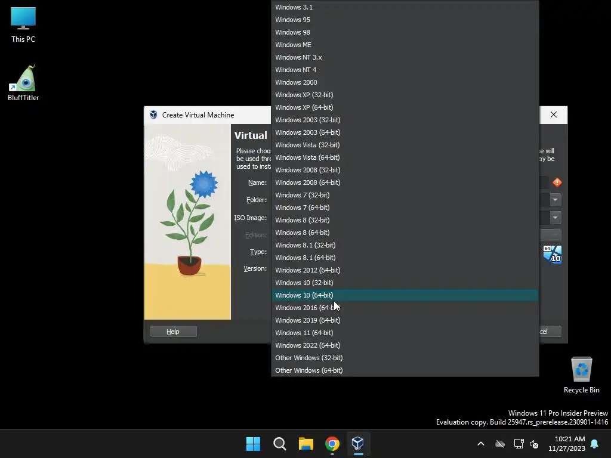Open network status tray icon
611x458 pixels.
(519, 444)
